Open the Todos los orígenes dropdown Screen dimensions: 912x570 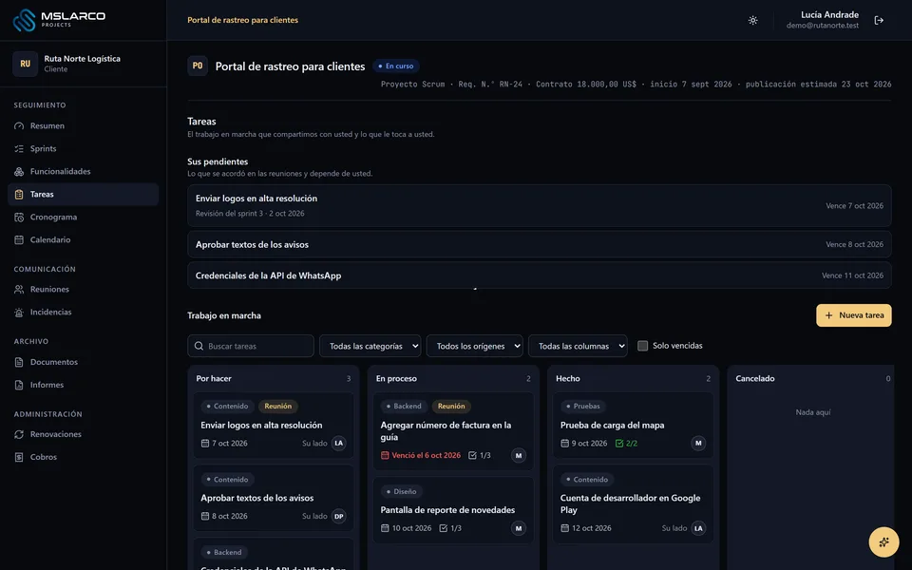[475, 346]
